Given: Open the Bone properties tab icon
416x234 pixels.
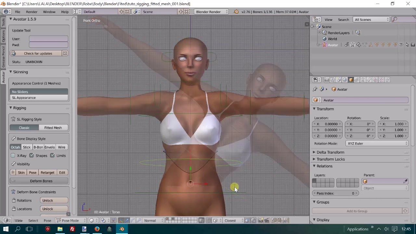Looking at the screenshot, I should click(369, 80).
